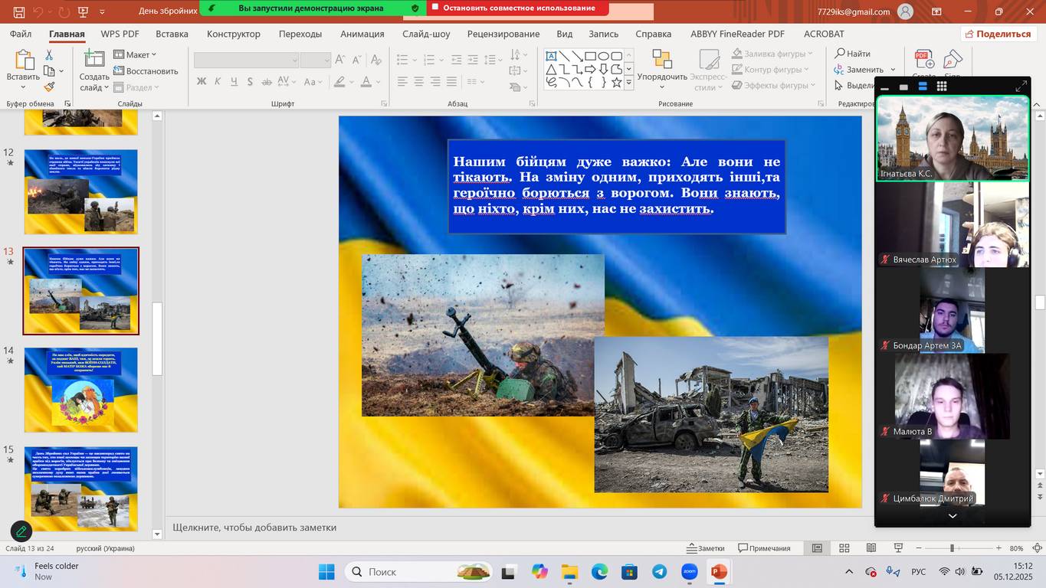This screenshot has width=1046, height=588.
Task: Open Slide Sorter view from status bar
Action: (x=844, y=548)
